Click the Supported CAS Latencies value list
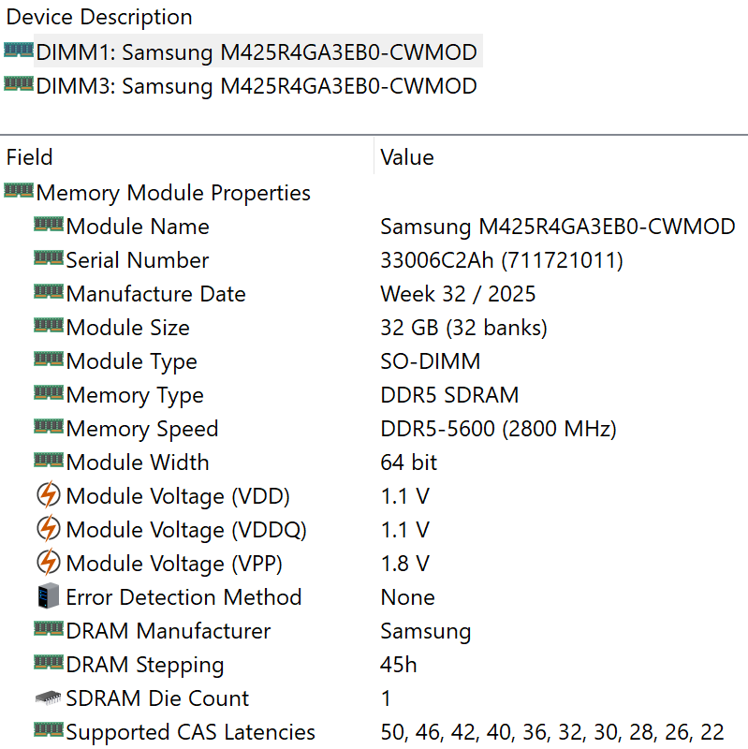The width and height of the screenshot is (748, 749). tap(552, 732)
